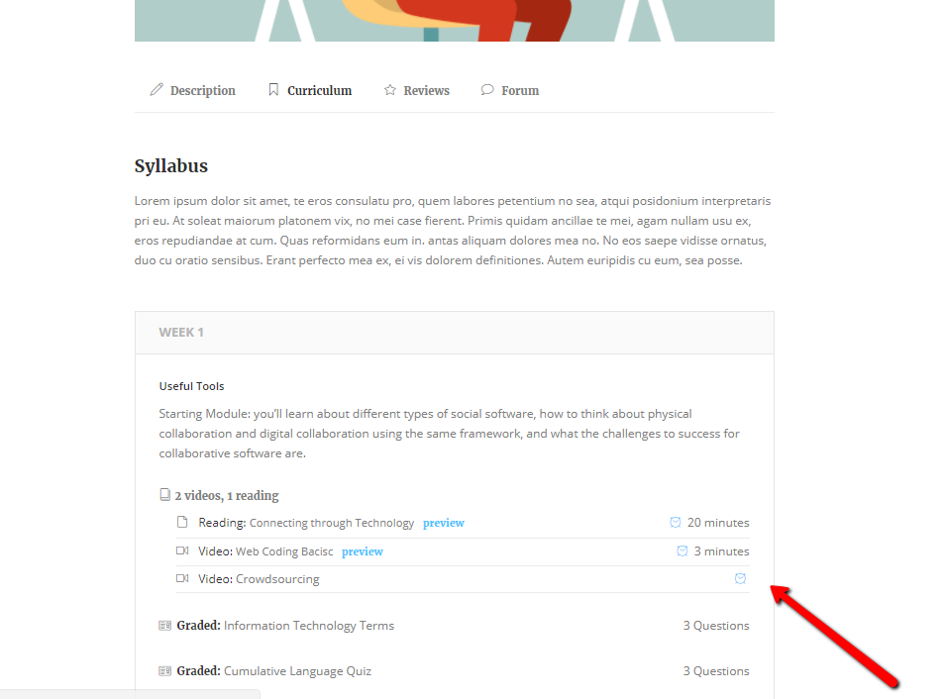
Task: Click the video camera icon for Web Coding Bacisc
Action: click(182, 550)
